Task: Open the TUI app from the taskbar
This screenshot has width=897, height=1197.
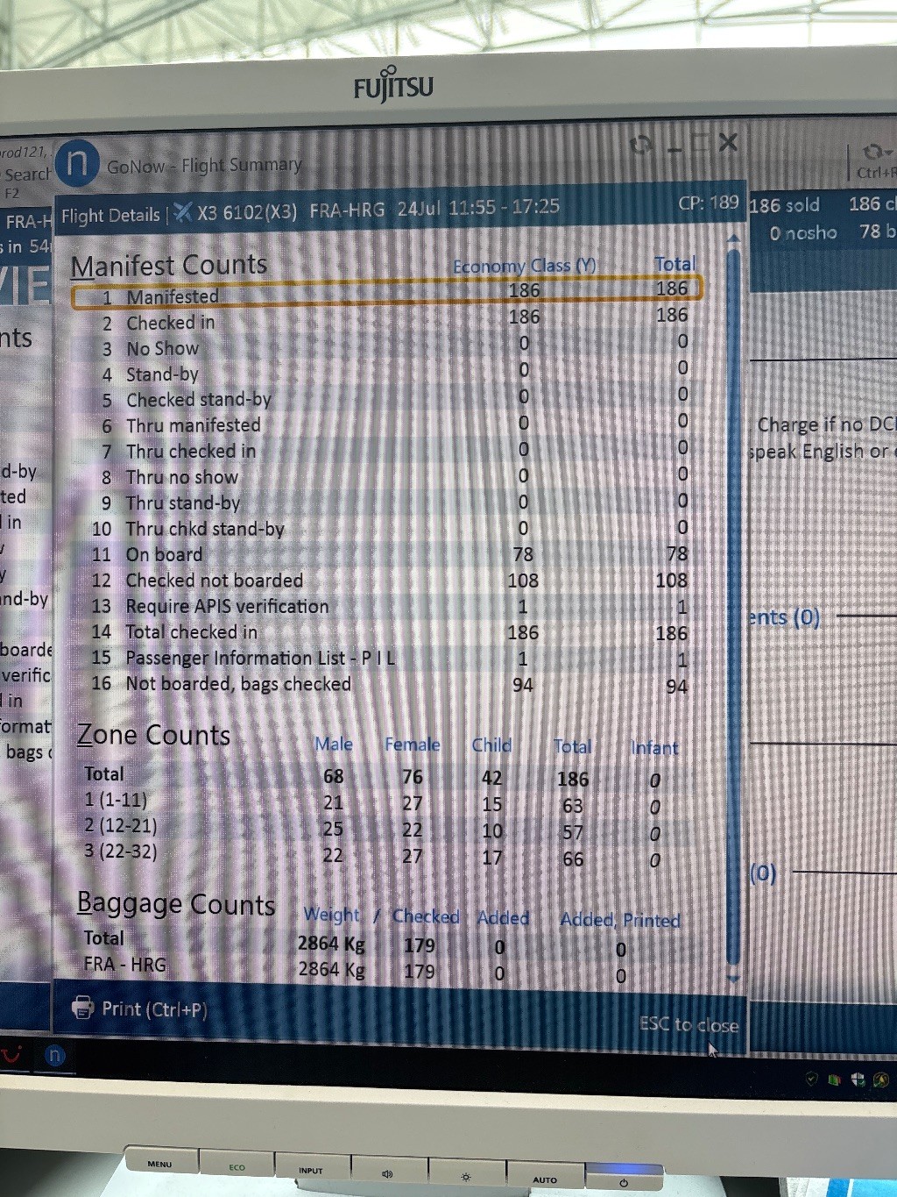Action: (11, 1055)
